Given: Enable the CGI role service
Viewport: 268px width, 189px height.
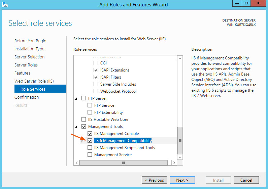Looking at the screenshot, I should click(x=96, y=63).
